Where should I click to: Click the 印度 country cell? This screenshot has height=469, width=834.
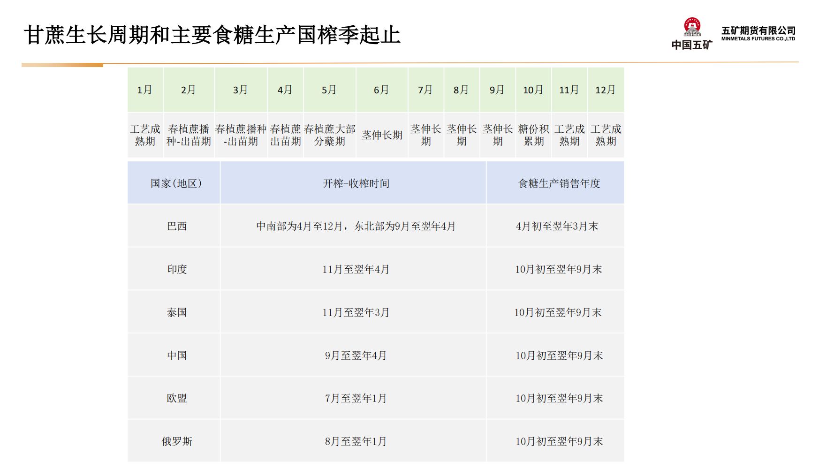tap(177, 269)
